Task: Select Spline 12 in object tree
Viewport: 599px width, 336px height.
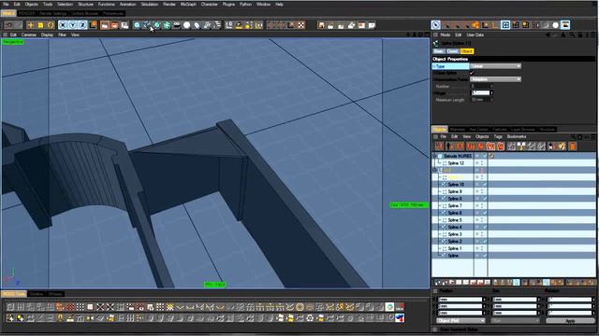Action: (x=456, y=163)
